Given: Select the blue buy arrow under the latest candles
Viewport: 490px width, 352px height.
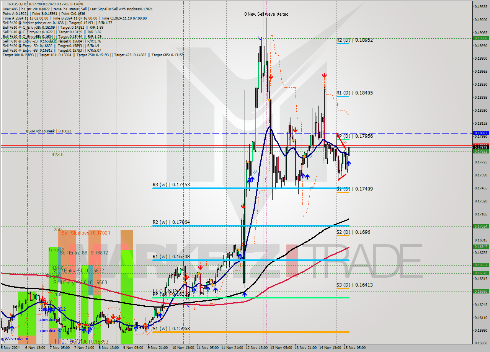Looking at the screenshot, I should click(x=349, y=164).
